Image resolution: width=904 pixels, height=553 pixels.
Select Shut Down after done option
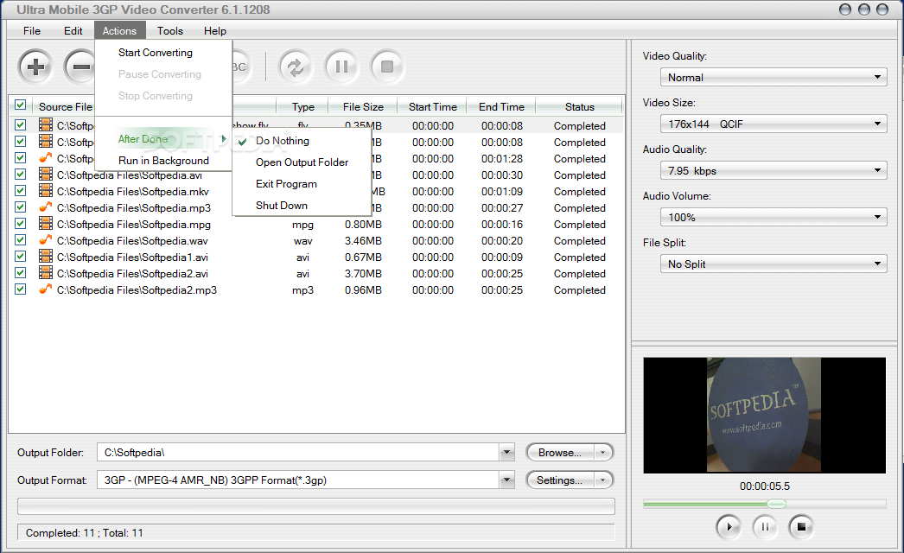click(x=302, y=206)
